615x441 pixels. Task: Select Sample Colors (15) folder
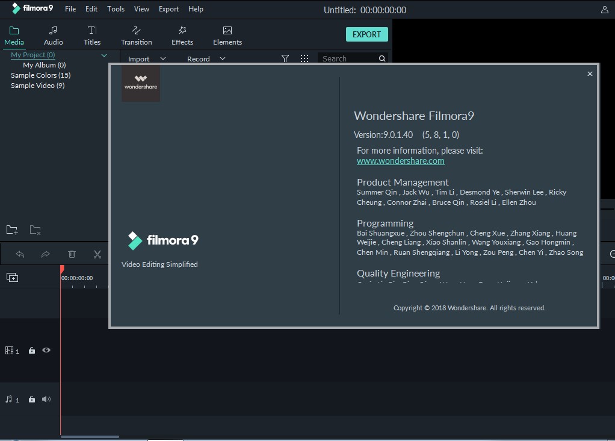coord(40,75)
